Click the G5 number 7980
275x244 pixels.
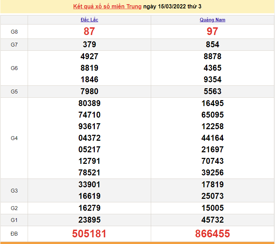tap(89, 91)
